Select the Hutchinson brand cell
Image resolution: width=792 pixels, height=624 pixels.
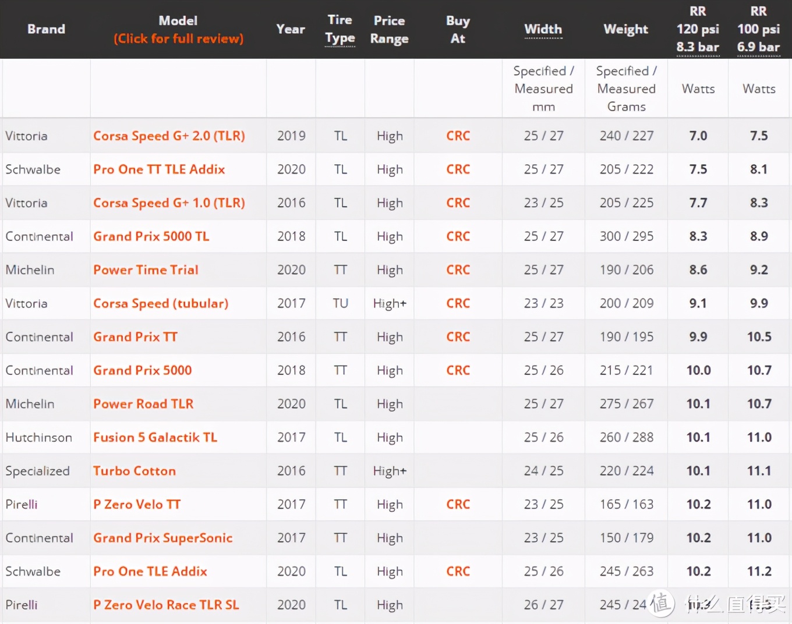click(x=39, y=437)
